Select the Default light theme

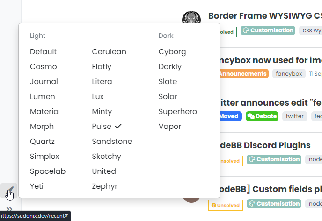point(43,52)
